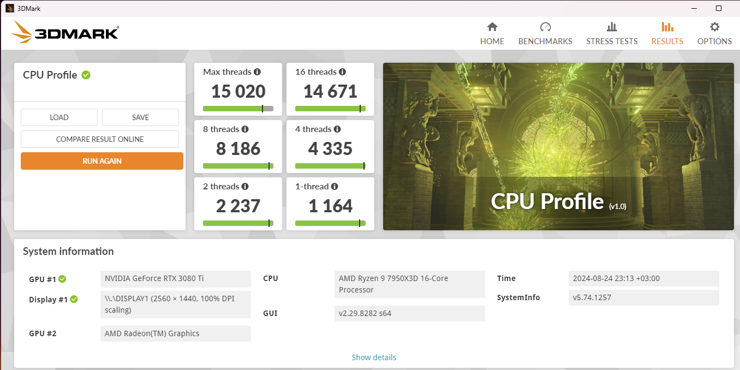740x370 pixels.
Task: Click info icon next to Max threads
Action: [x=258, y=72]
